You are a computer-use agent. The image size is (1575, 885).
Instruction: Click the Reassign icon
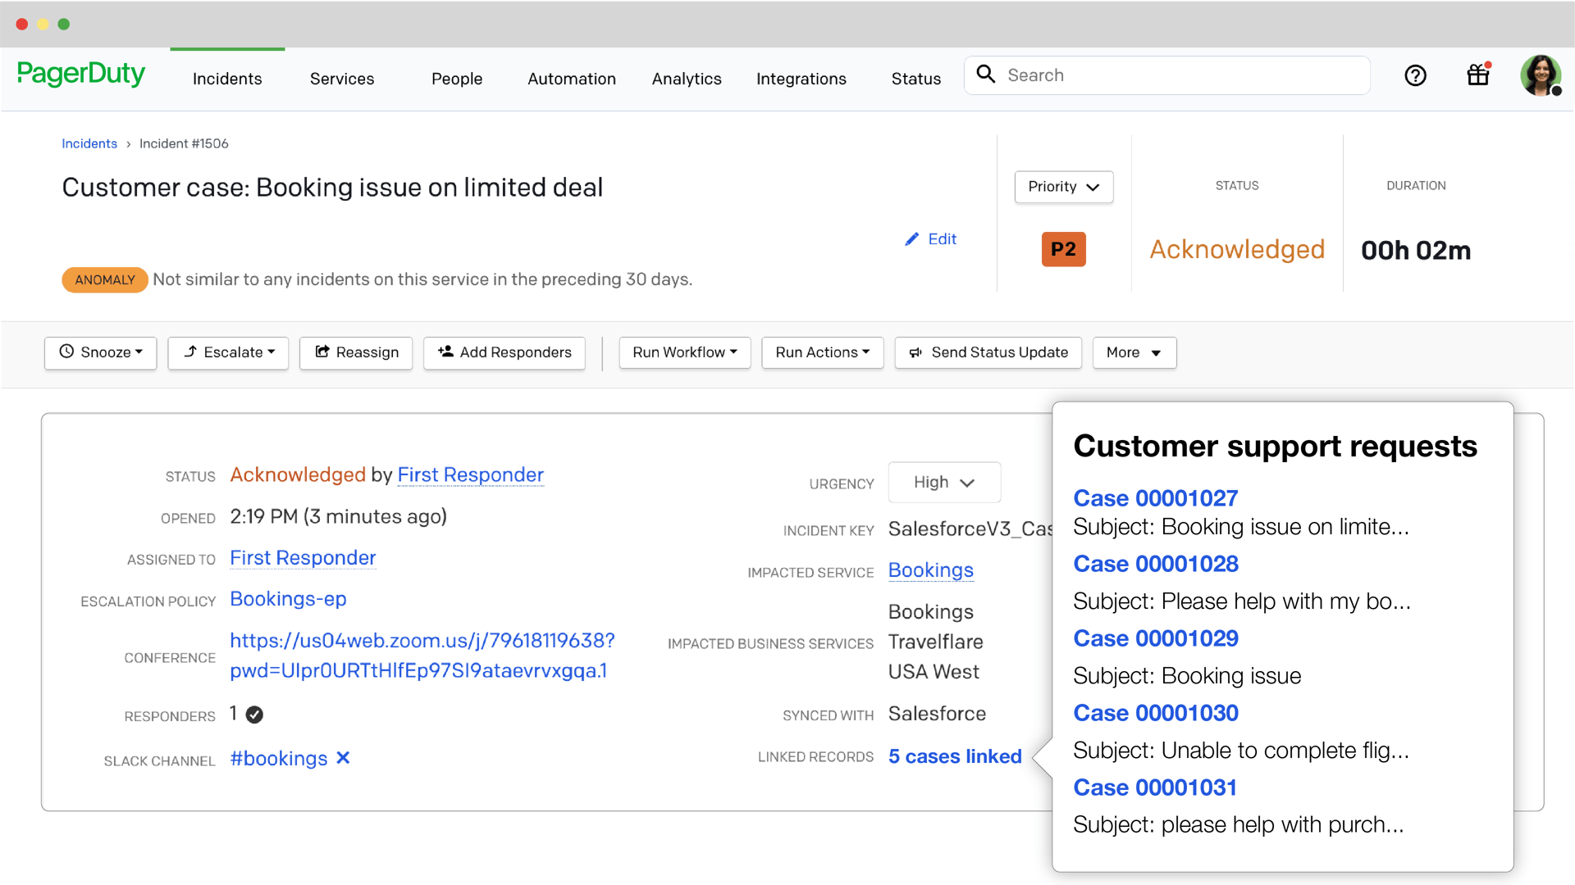click(322, 352)
